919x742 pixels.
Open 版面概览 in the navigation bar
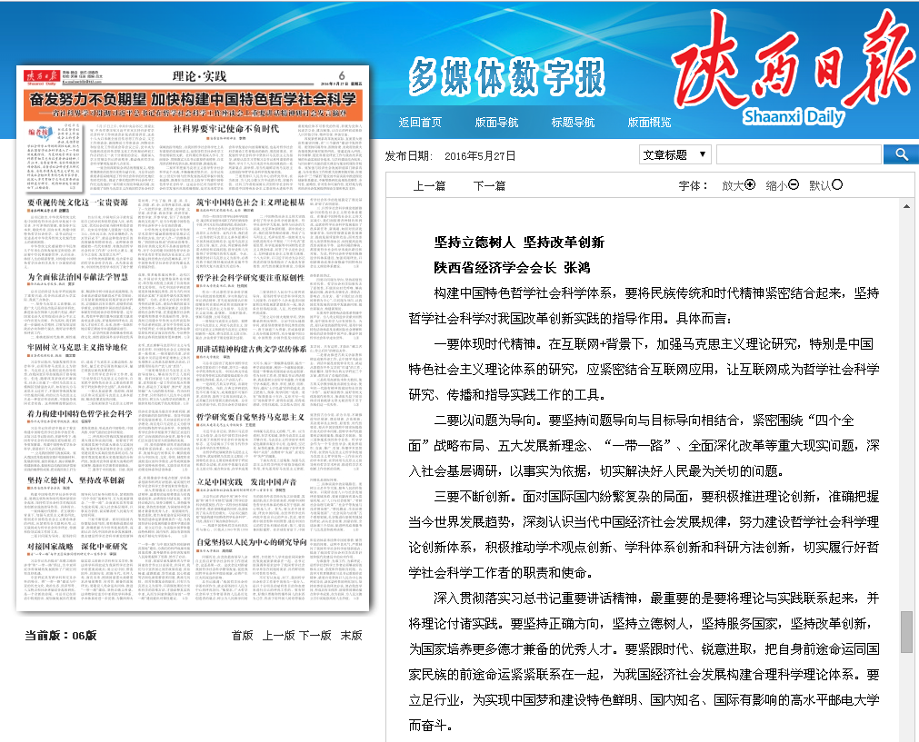click(649, 122)
